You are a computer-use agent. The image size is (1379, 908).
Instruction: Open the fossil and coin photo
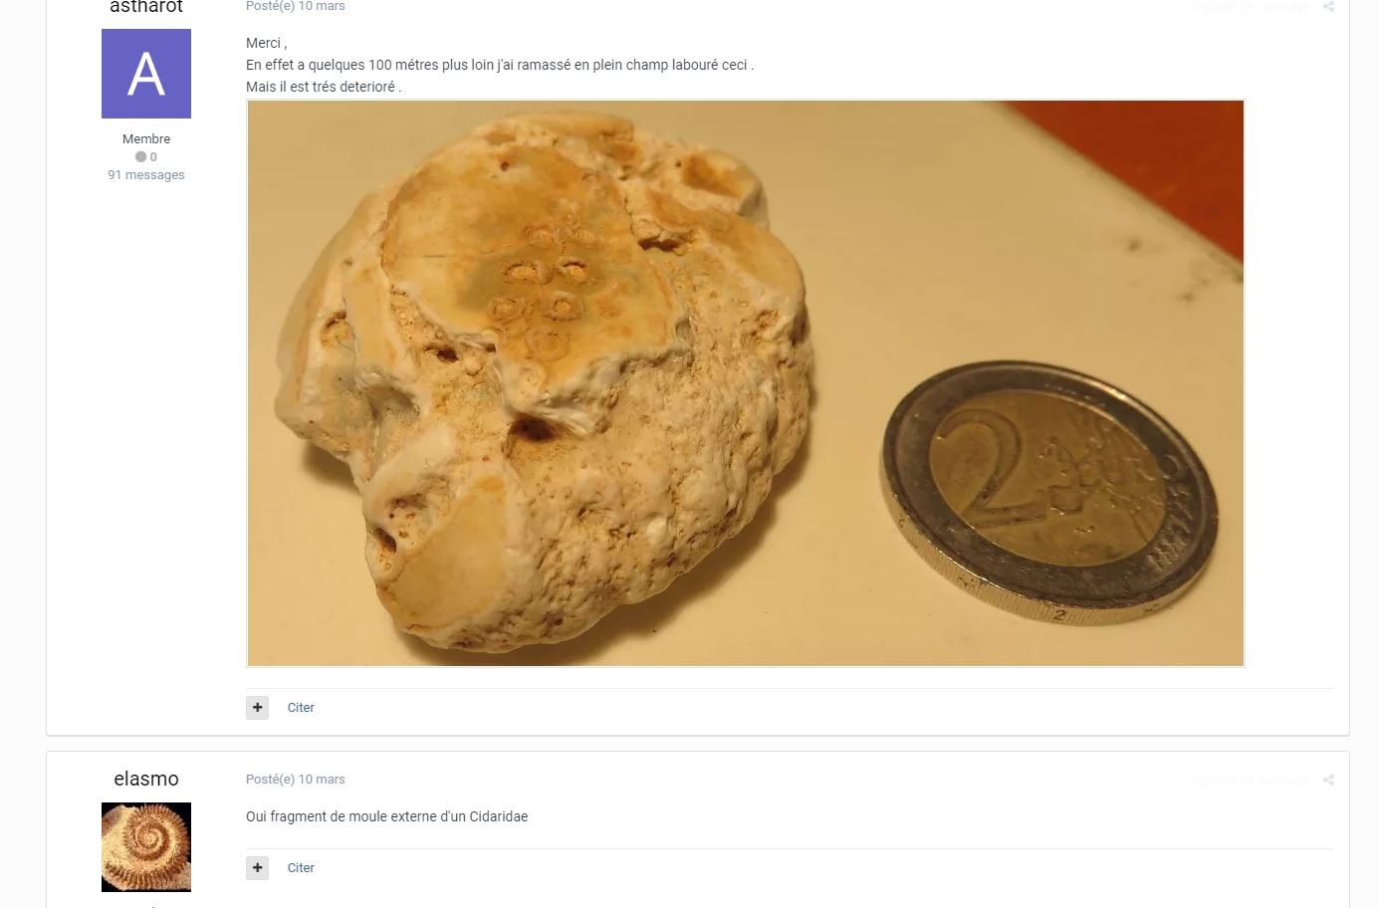tap(746, 383)
